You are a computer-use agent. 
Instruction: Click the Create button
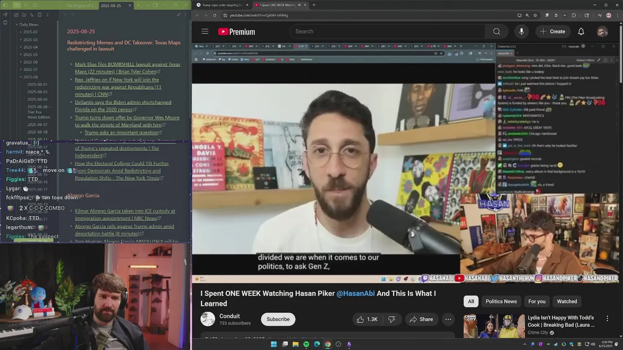pyautogui.click(x=552, y=32)
